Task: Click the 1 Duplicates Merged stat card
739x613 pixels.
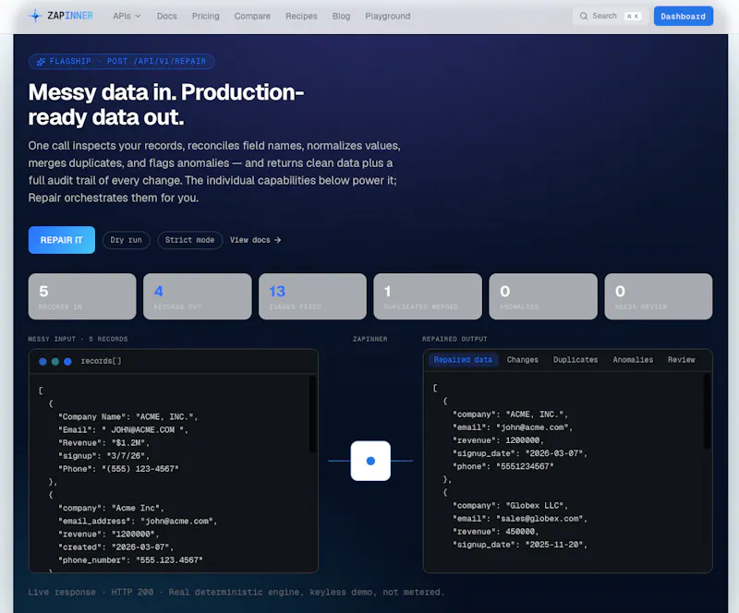Action: [428, 296]
